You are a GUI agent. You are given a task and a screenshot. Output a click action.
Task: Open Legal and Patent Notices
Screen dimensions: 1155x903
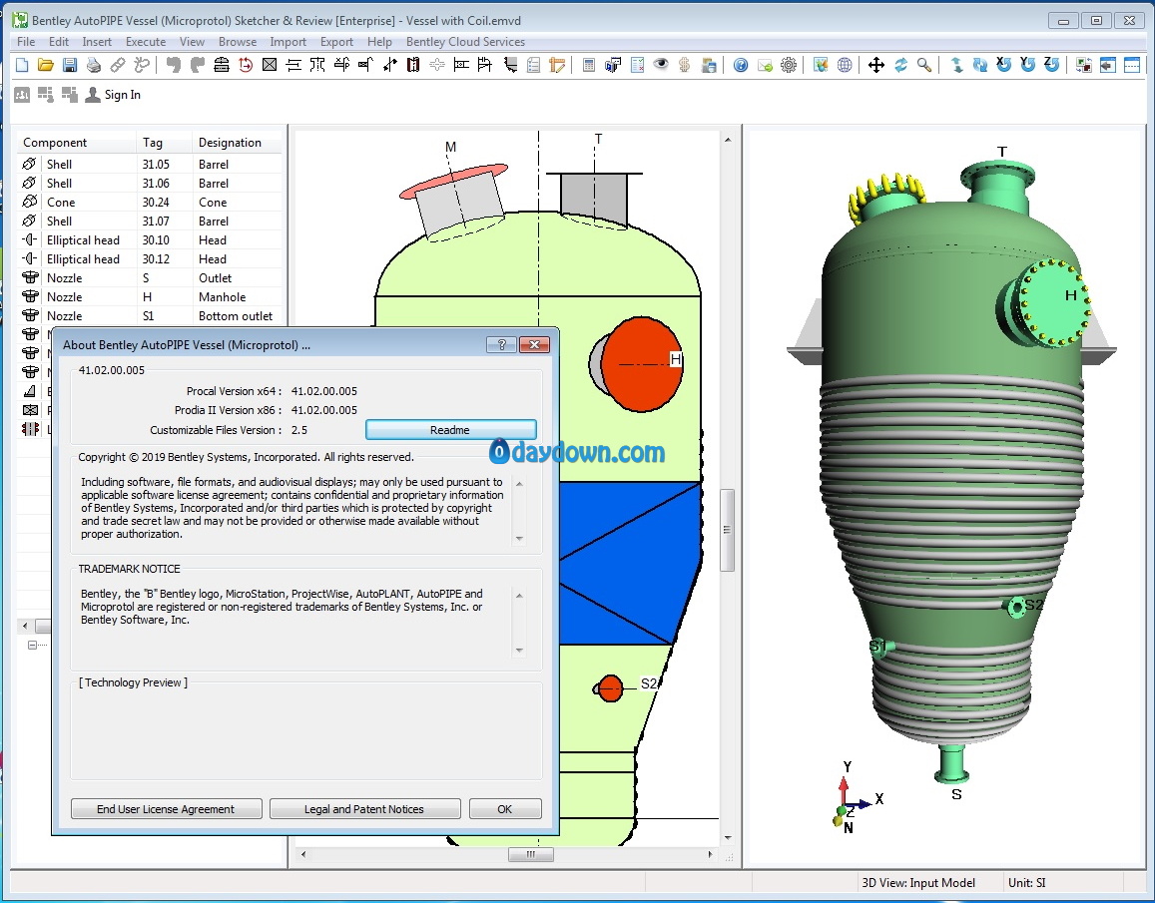(364, 809)
